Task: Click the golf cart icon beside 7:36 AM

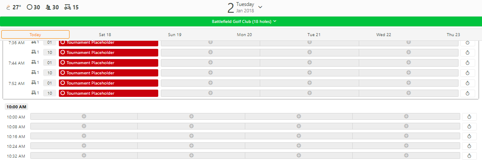Action: pos(34,42)
